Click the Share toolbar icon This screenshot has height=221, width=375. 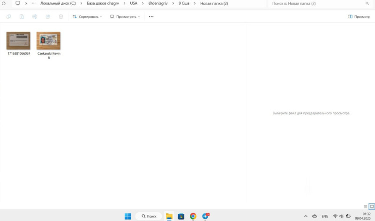point(48,16)
